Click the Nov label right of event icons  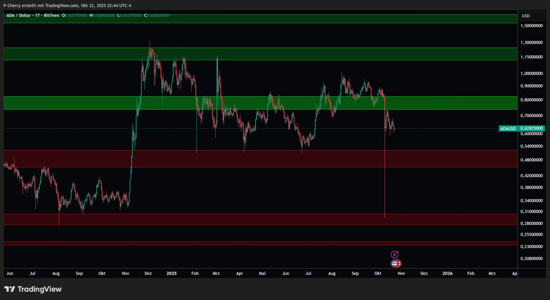point(401,273)
